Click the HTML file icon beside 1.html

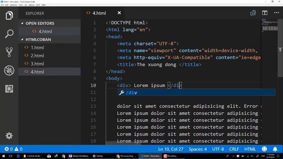(27, 47)
